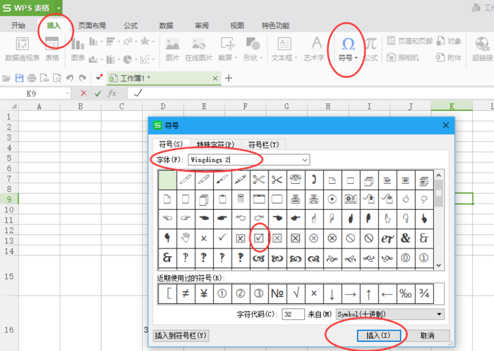
Task: Redo the action in the toolbar
Action: [83, 78]
